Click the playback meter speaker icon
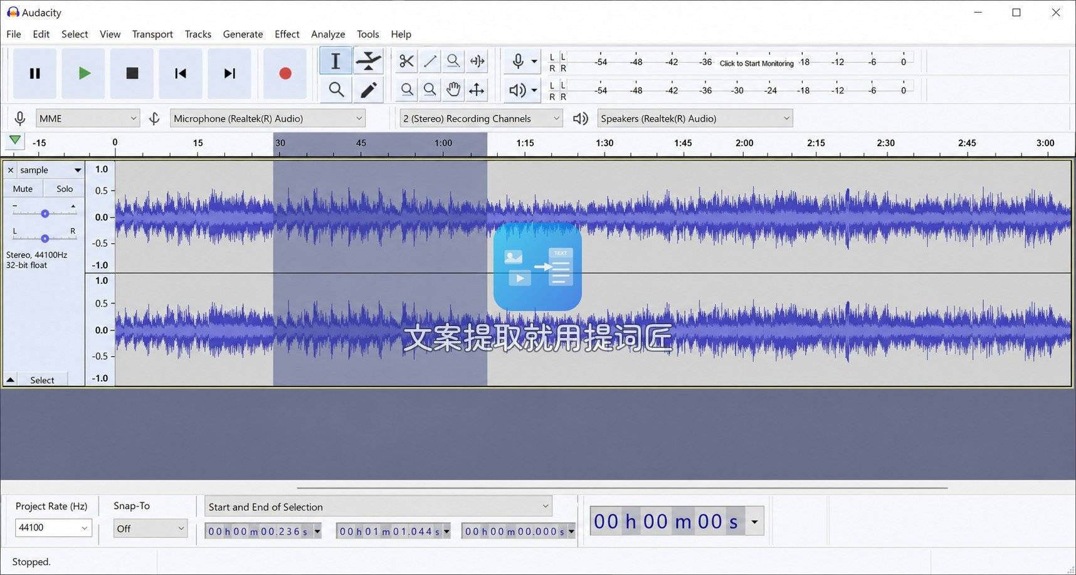Image resolution: width=1076 pixels, height=575 pixels. point(517,90)
